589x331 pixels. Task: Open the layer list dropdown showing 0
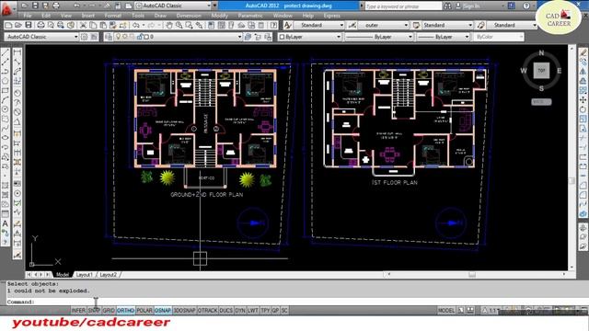click(178, 37)
